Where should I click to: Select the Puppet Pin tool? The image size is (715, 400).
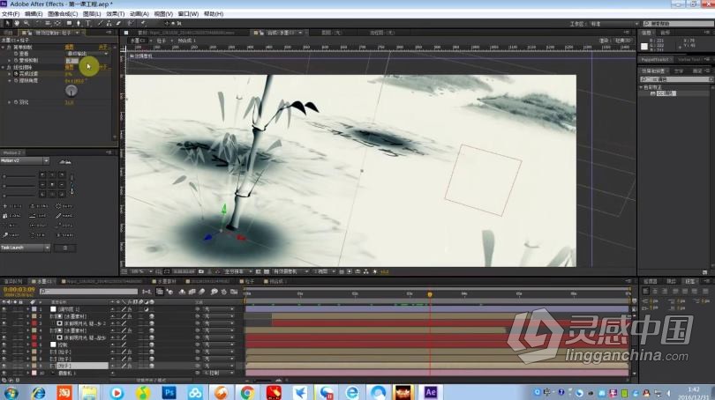coord(143,23)
